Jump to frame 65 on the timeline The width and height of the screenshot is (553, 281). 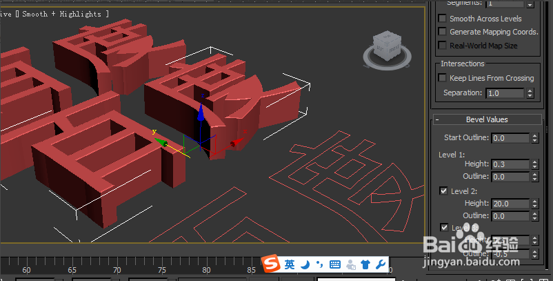72,270
